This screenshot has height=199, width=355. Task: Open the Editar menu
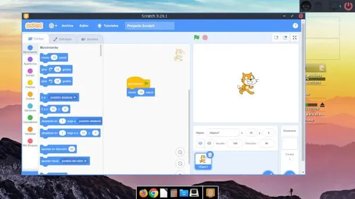(84, 25)
